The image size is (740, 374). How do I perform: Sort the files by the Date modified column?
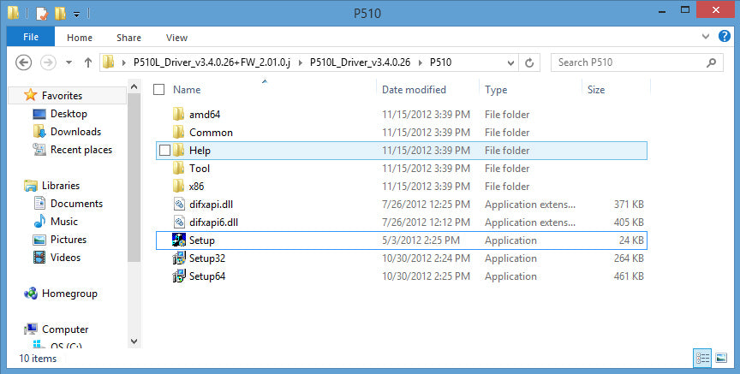point(414,90)
